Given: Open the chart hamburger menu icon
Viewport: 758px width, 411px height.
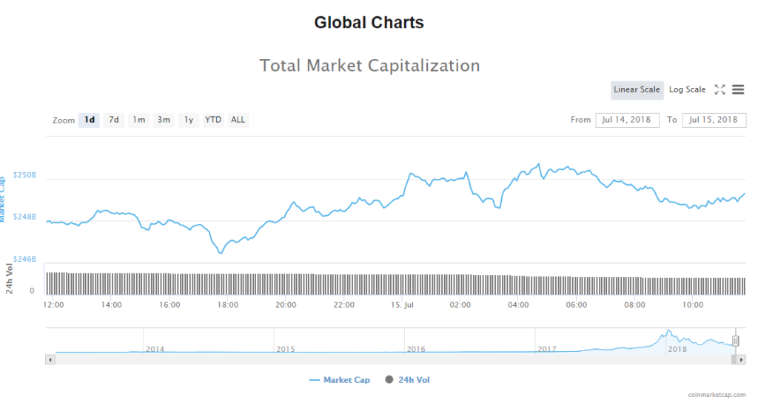Looking at the screenshot, I should pyautogui.click(x=738, y=89).
